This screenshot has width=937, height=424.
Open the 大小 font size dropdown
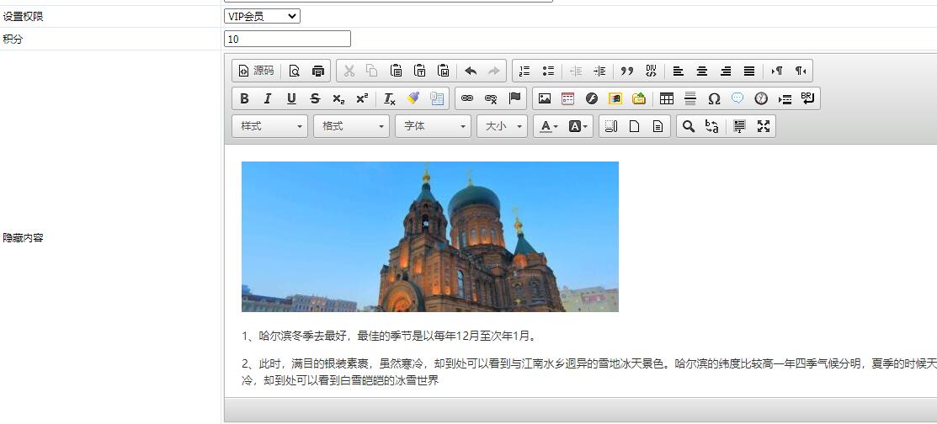coord(503,126)
